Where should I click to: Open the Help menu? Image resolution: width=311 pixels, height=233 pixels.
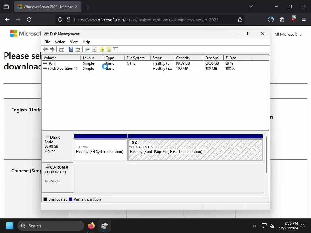point(86,42)
